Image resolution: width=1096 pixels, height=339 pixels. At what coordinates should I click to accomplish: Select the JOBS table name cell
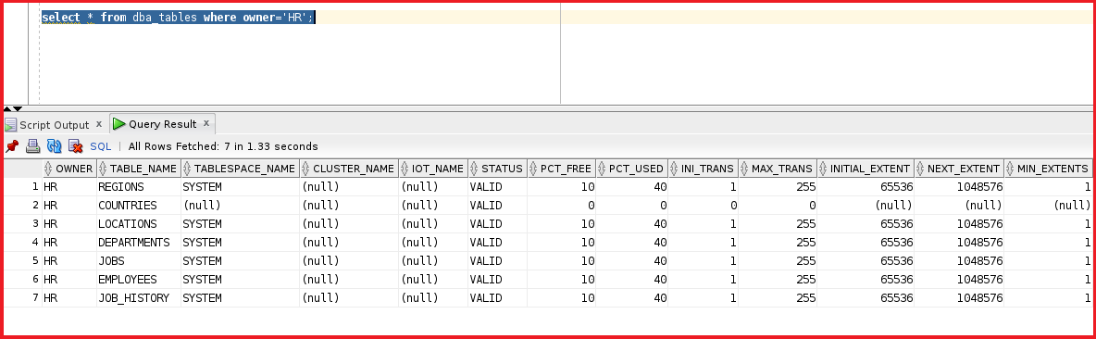point(139,260)
